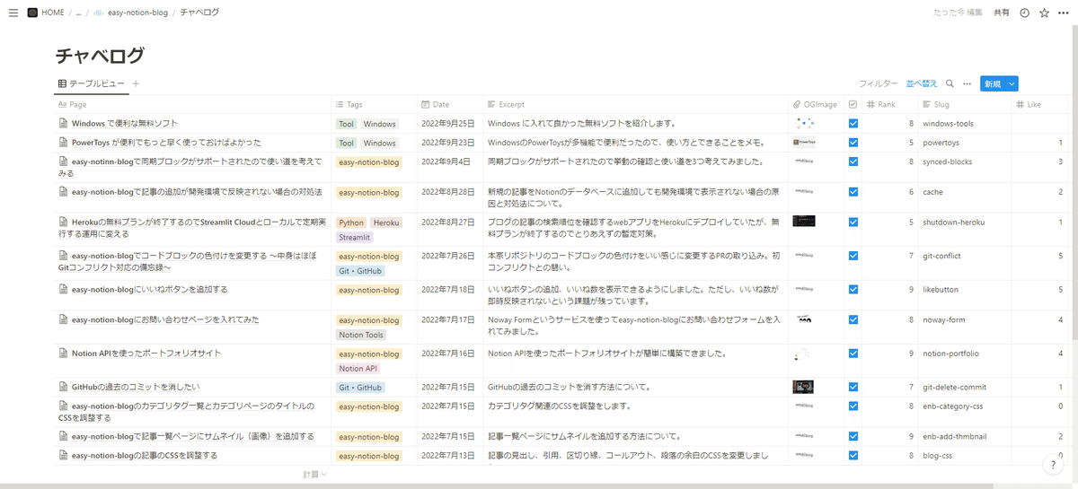
Task: Open the Like column header menu
Action: tap(1040, 105)
